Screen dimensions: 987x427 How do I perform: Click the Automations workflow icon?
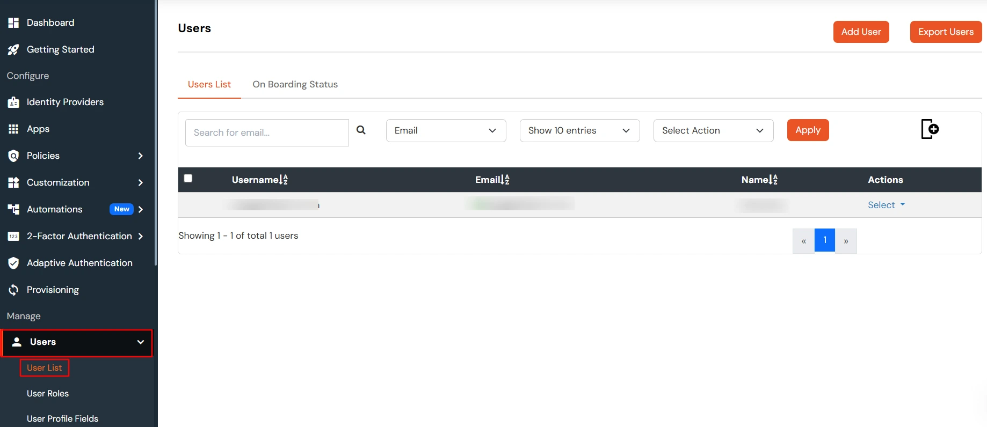13,209
